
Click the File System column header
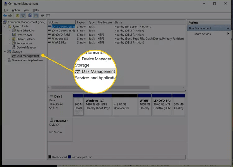pos(104,22)
